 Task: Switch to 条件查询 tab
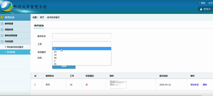[39, 25]
